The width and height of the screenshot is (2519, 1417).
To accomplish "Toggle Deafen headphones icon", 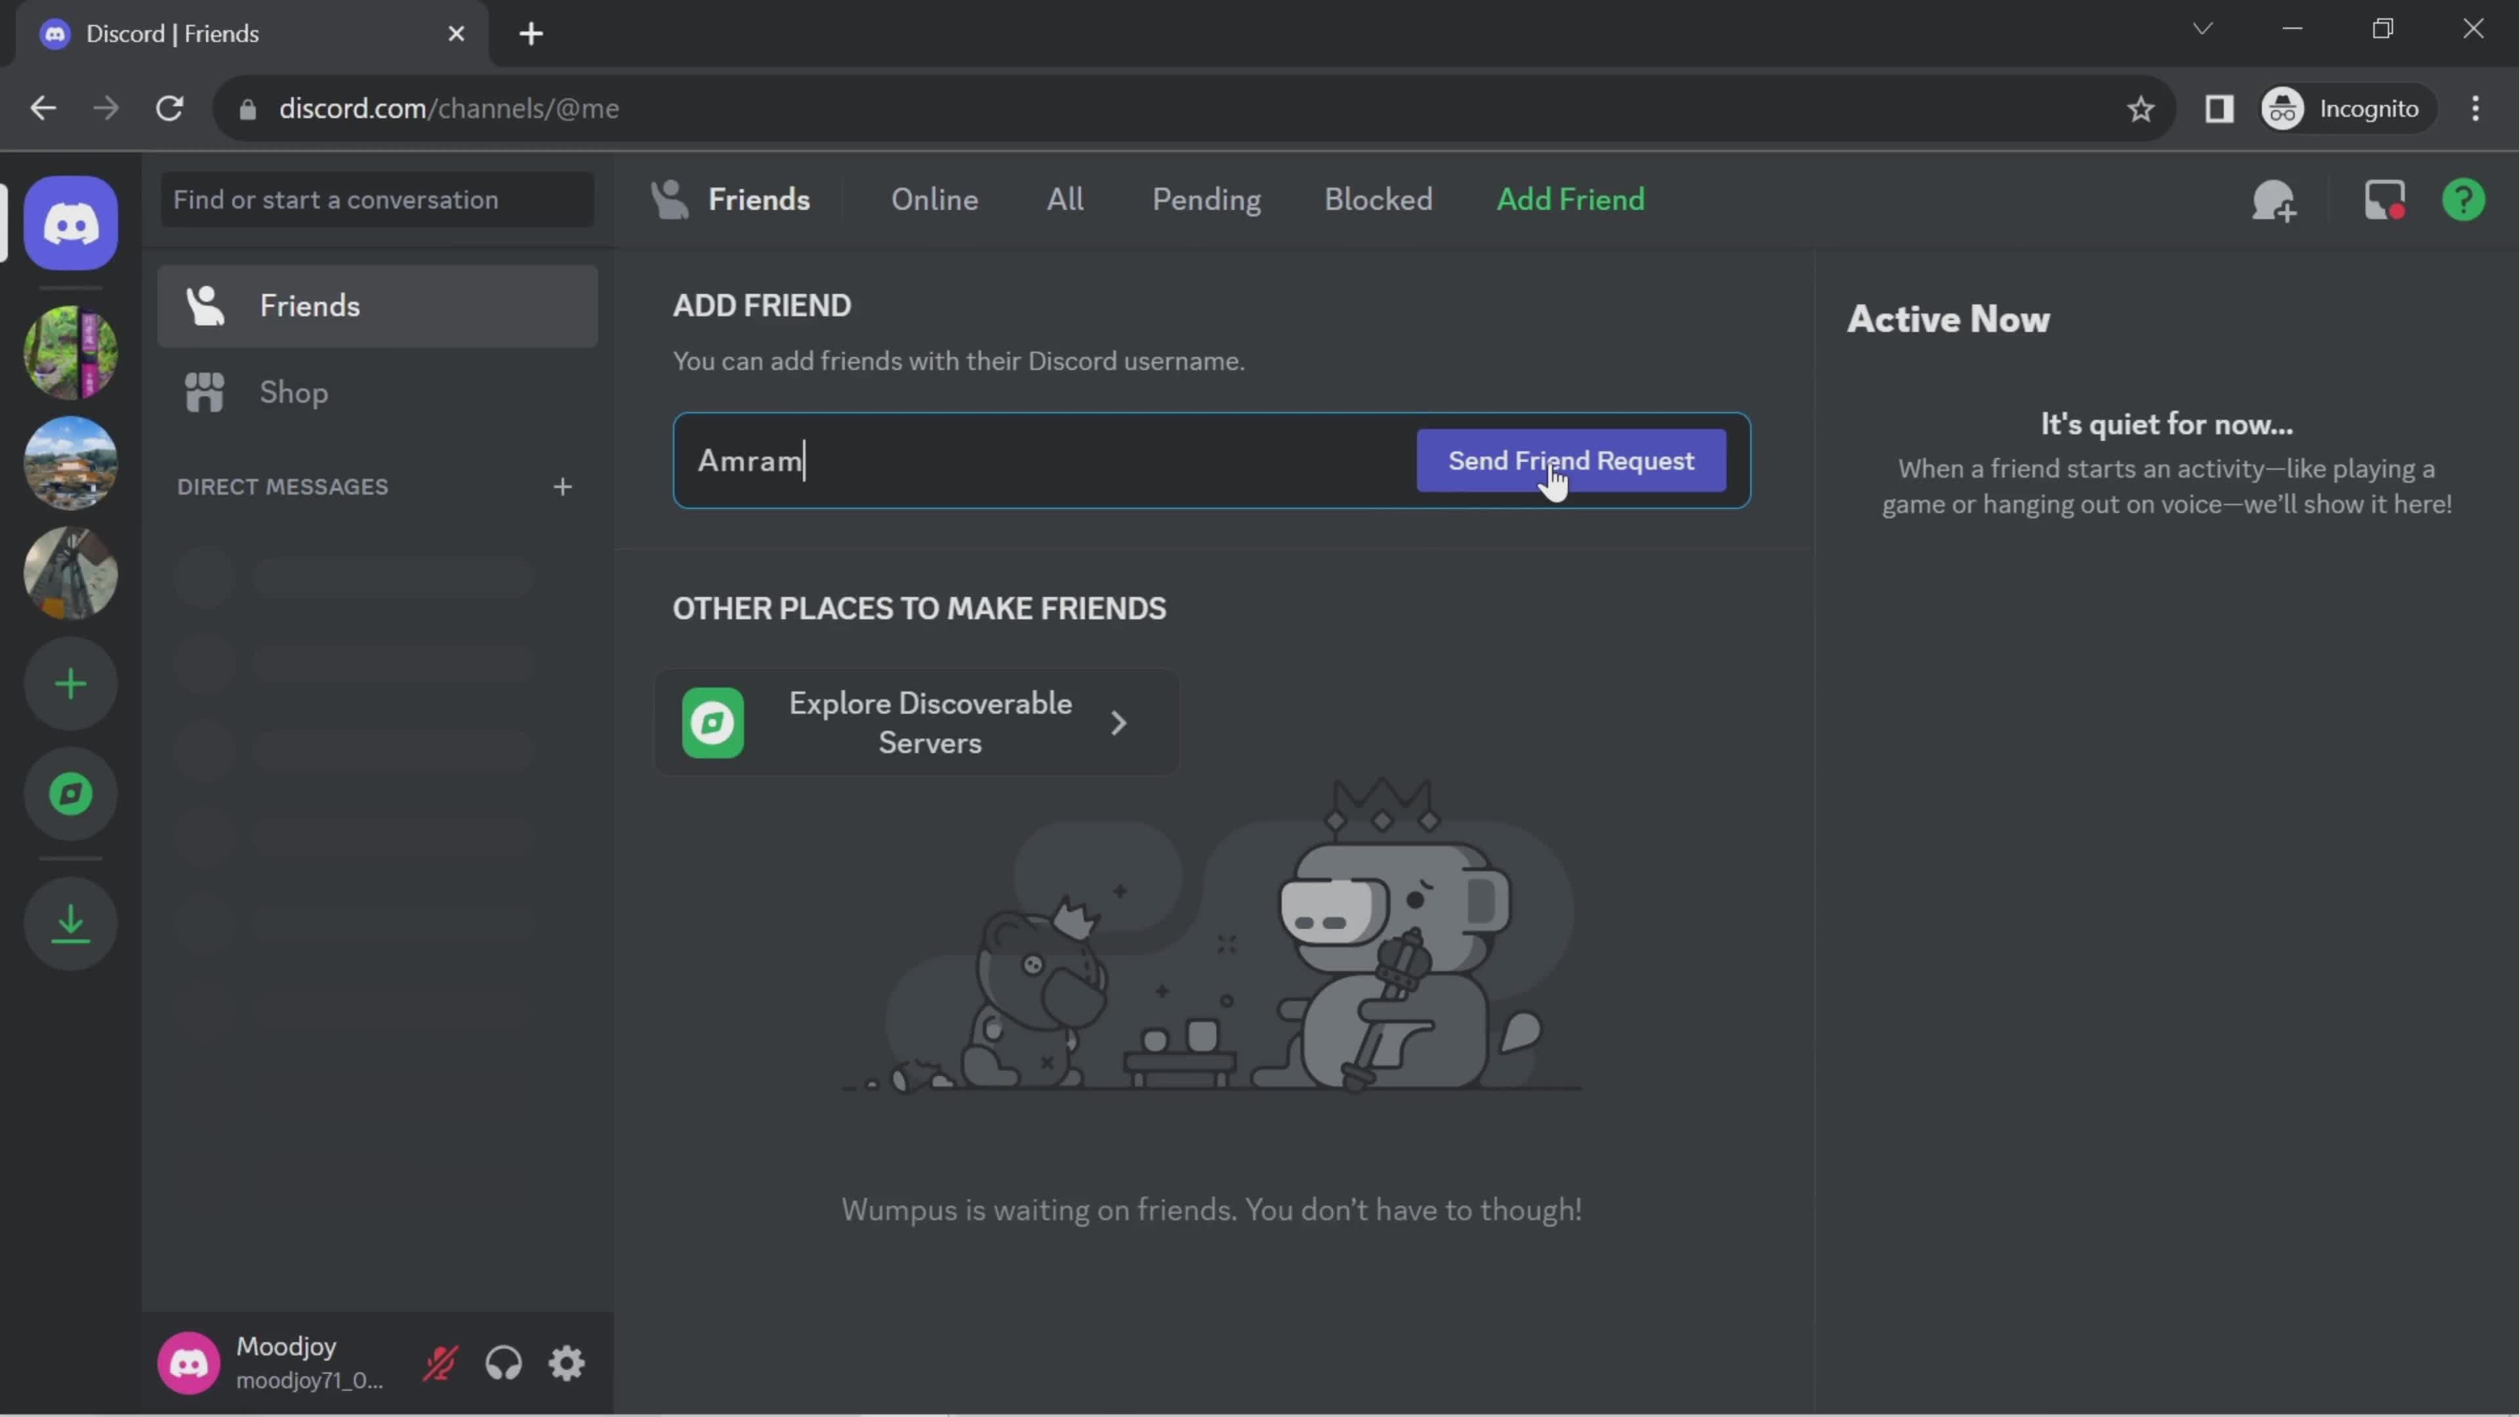I will tap(504, 1363).
